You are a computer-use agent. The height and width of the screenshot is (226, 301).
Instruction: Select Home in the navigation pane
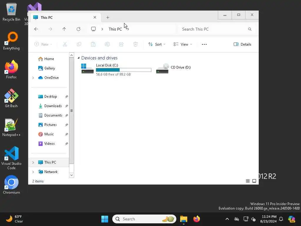[49, 59]
